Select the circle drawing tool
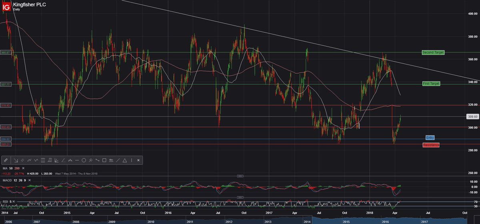The height and width of the screenshot is (224, 480). pos(84,160)
